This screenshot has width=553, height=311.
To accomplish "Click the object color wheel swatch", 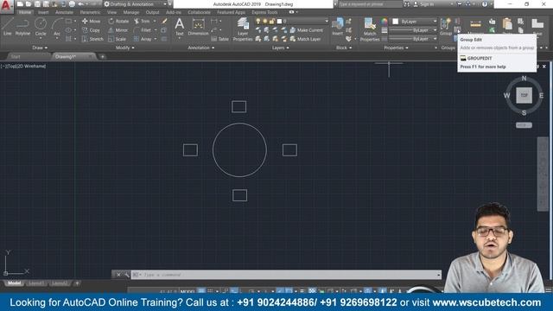I will [x=385, y=22].
